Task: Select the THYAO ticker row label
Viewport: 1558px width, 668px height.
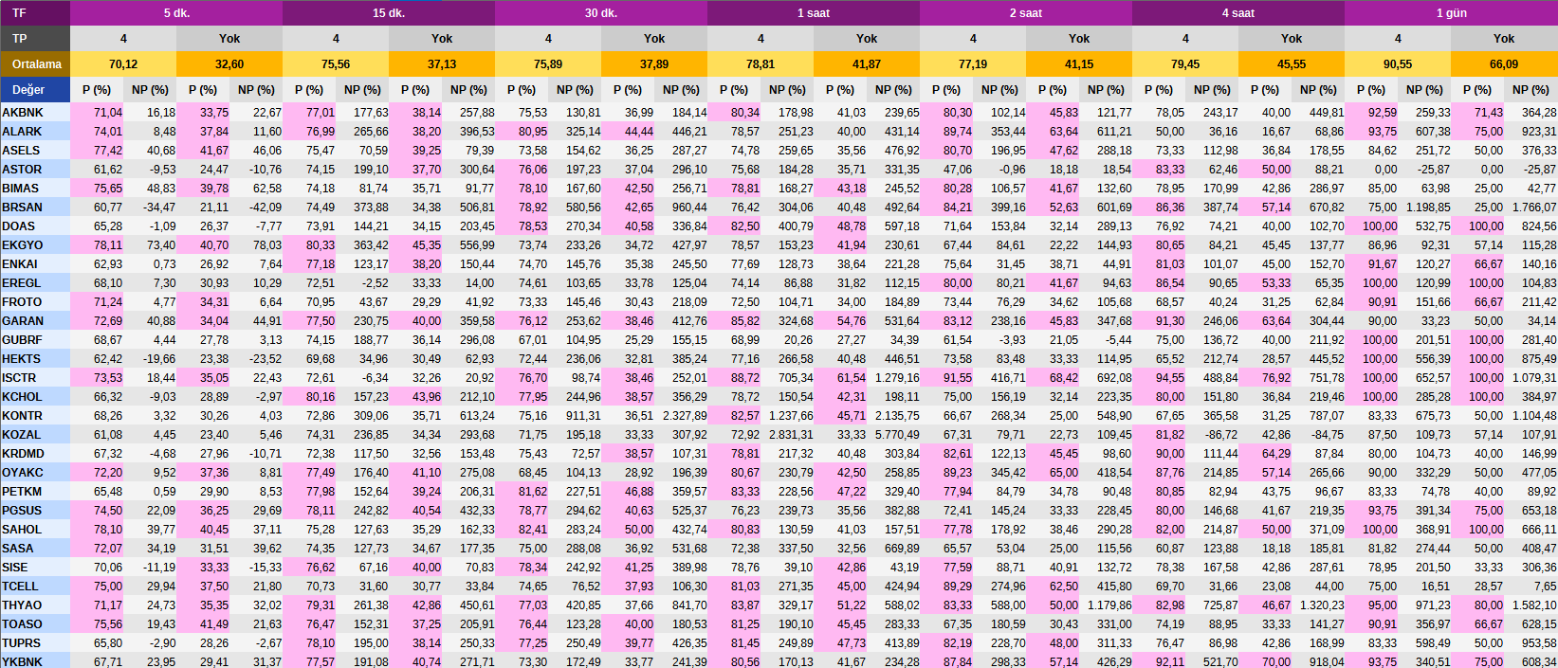Action: [x=22, y=605]
